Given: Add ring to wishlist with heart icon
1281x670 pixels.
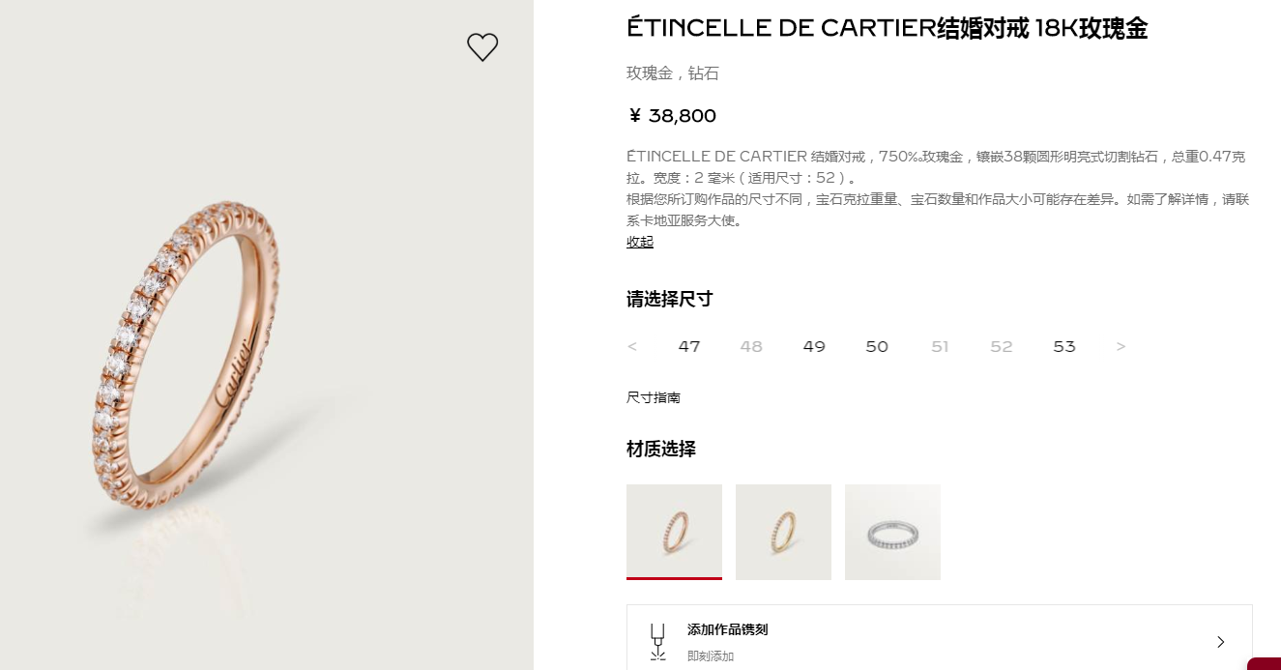Looking at the screenshot, I should pos(482,46).
